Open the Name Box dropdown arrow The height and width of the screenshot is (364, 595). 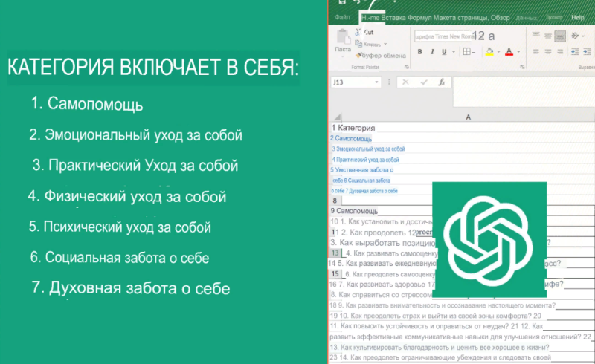(x=376, y=82)
